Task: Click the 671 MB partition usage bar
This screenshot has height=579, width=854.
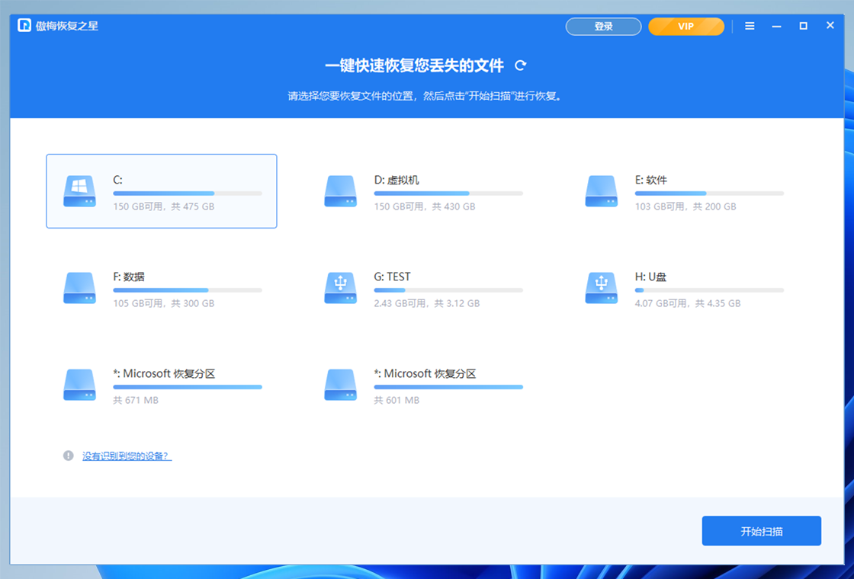Action: pos(188,387)
